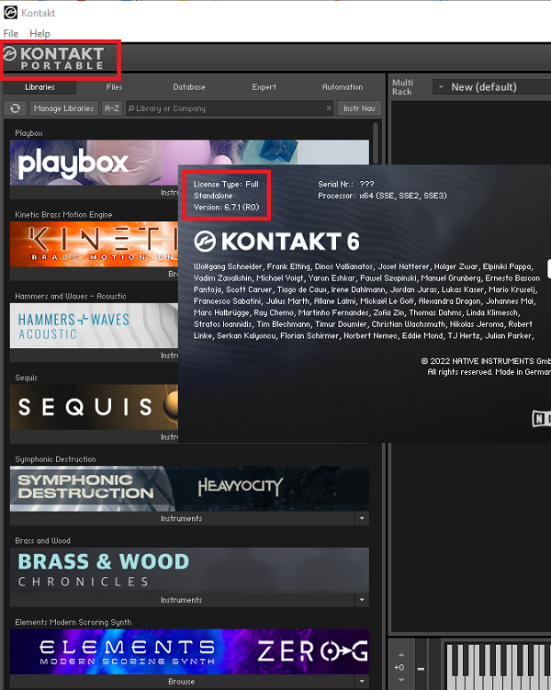Click the Multi Rack label
The image size is (551, 690).
click(x=402, y=87)
